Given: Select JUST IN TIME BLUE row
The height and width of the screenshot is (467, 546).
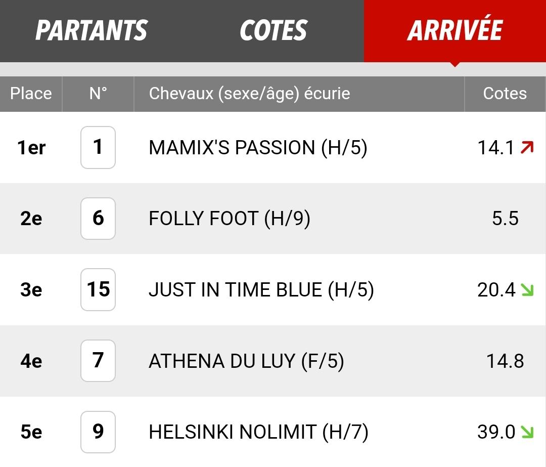Looking at the screenshot, I should coord(273,289).
